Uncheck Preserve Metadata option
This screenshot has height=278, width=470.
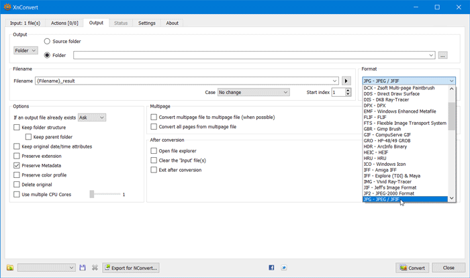coord(17,165)
